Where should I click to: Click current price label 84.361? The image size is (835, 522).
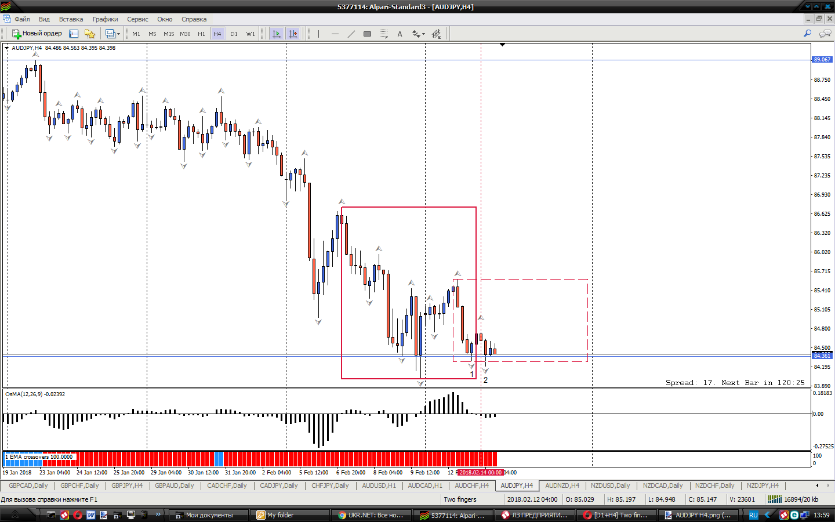pyautogui.click(x=822, y=356)
